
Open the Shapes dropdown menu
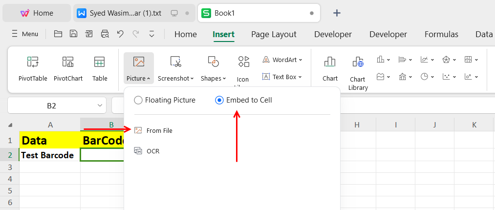(214, 78)
